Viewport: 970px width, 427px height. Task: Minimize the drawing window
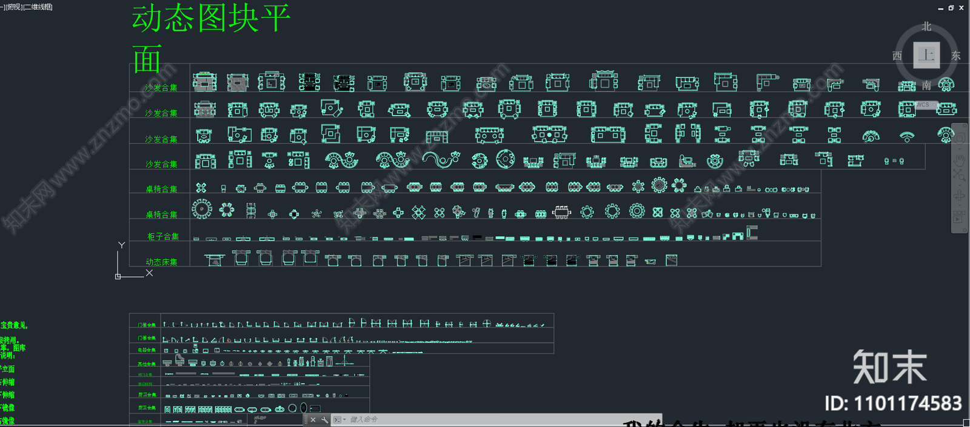(940, 8)
